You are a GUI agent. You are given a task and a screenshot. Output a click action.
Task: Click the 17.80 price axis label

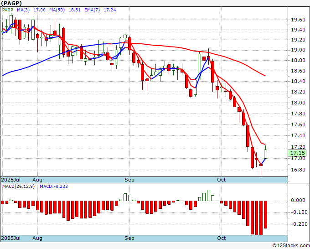click(x=298, y=114)
